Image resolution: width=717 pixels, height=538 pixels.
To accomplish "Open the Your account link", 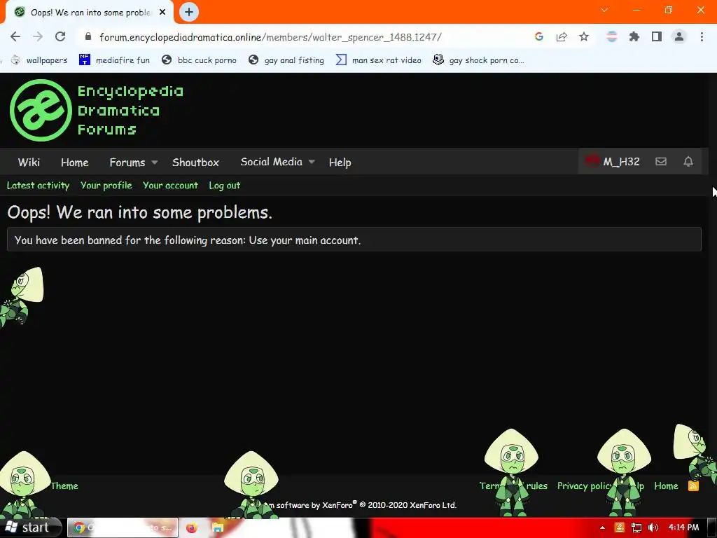I will (x=170, y=185).
